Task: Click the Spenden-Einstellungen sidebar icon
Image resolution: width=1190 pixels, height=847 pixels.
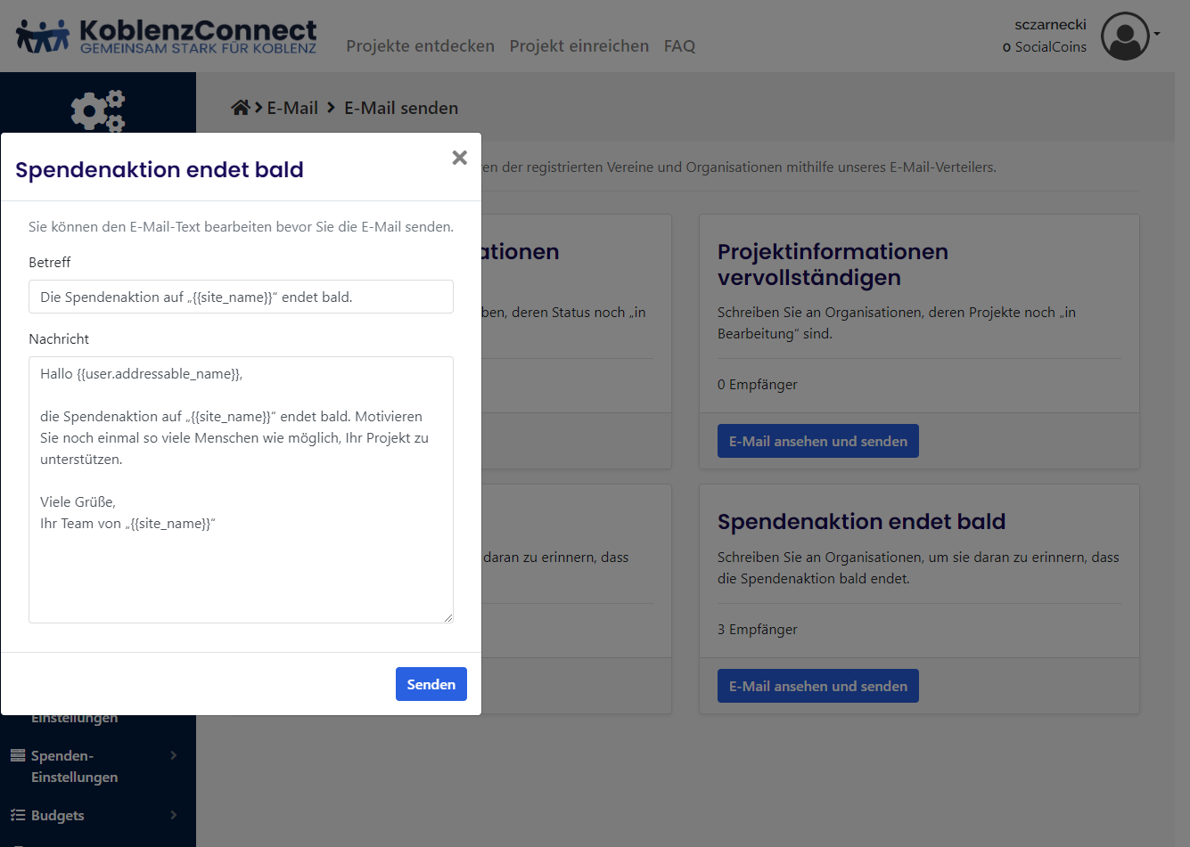Action: point(18,756)
